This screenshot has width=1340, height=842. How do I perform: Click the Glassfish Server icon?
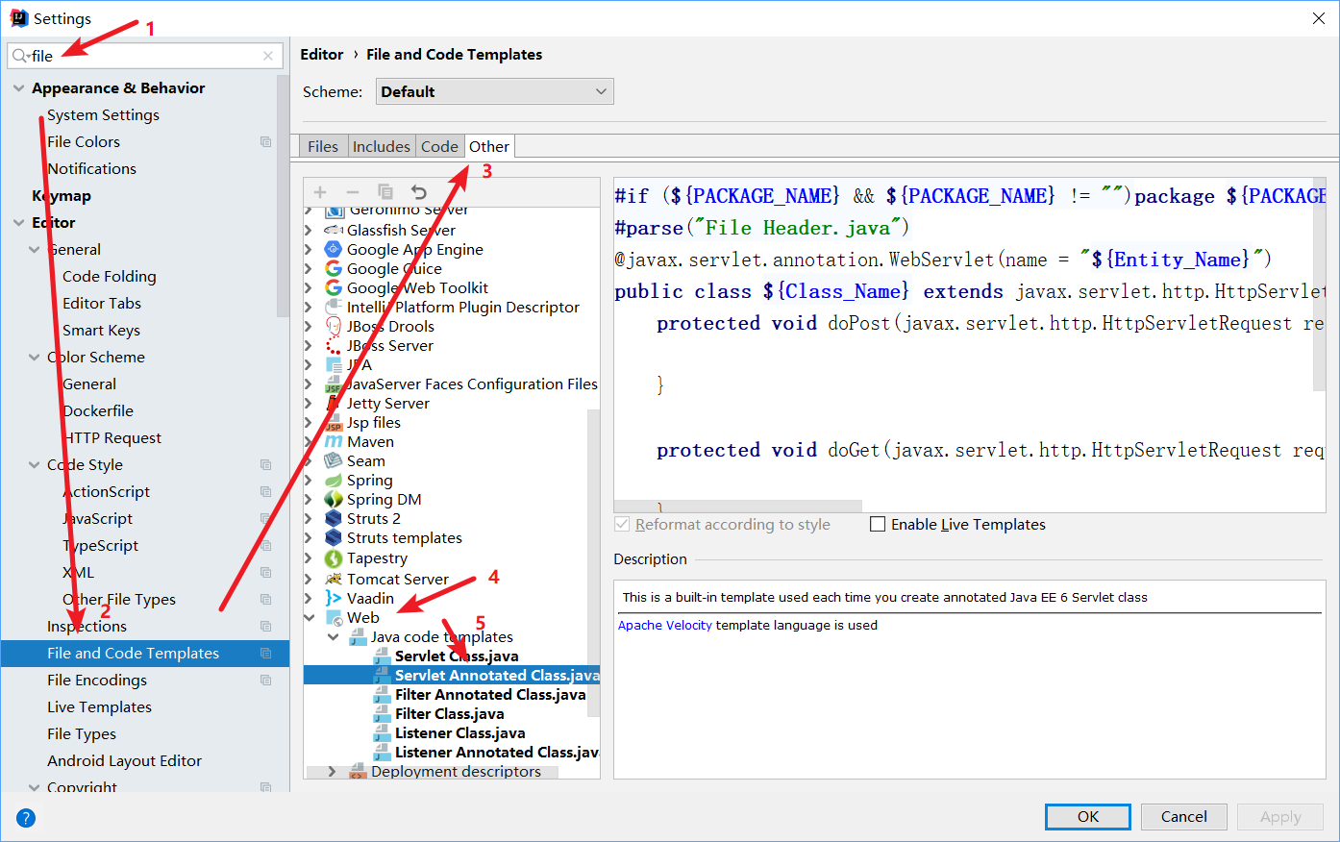(334, 230)
